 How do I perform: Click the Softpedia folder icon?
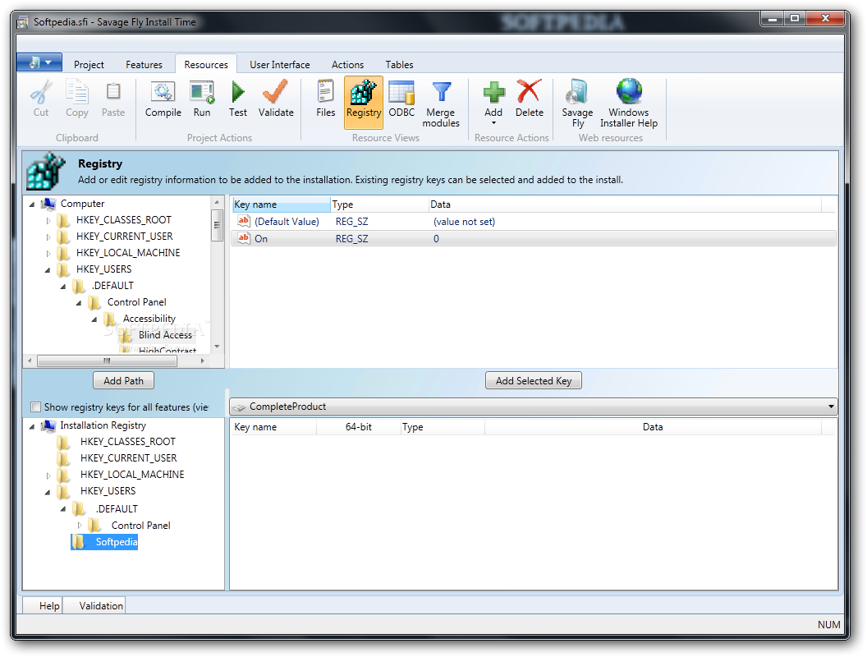[79, 542]
